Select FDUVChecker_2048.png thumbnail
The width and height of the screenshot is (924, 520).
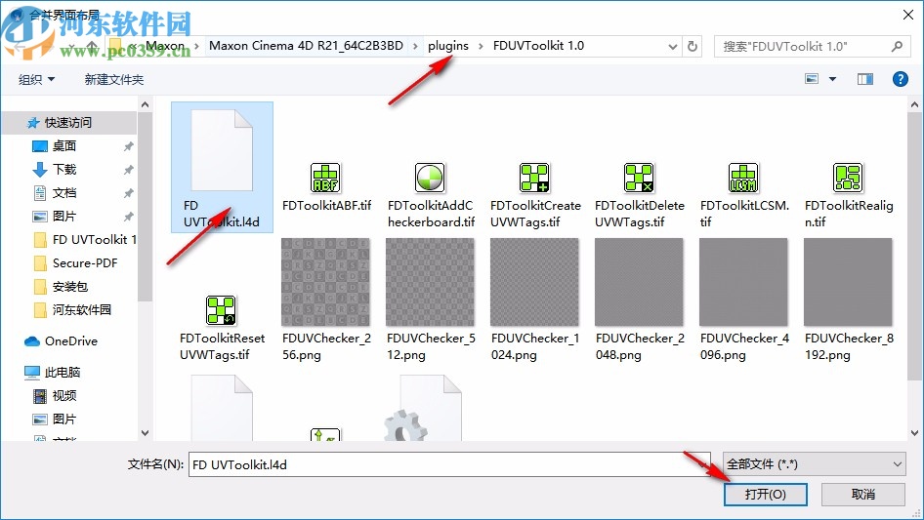coord(639,282)
